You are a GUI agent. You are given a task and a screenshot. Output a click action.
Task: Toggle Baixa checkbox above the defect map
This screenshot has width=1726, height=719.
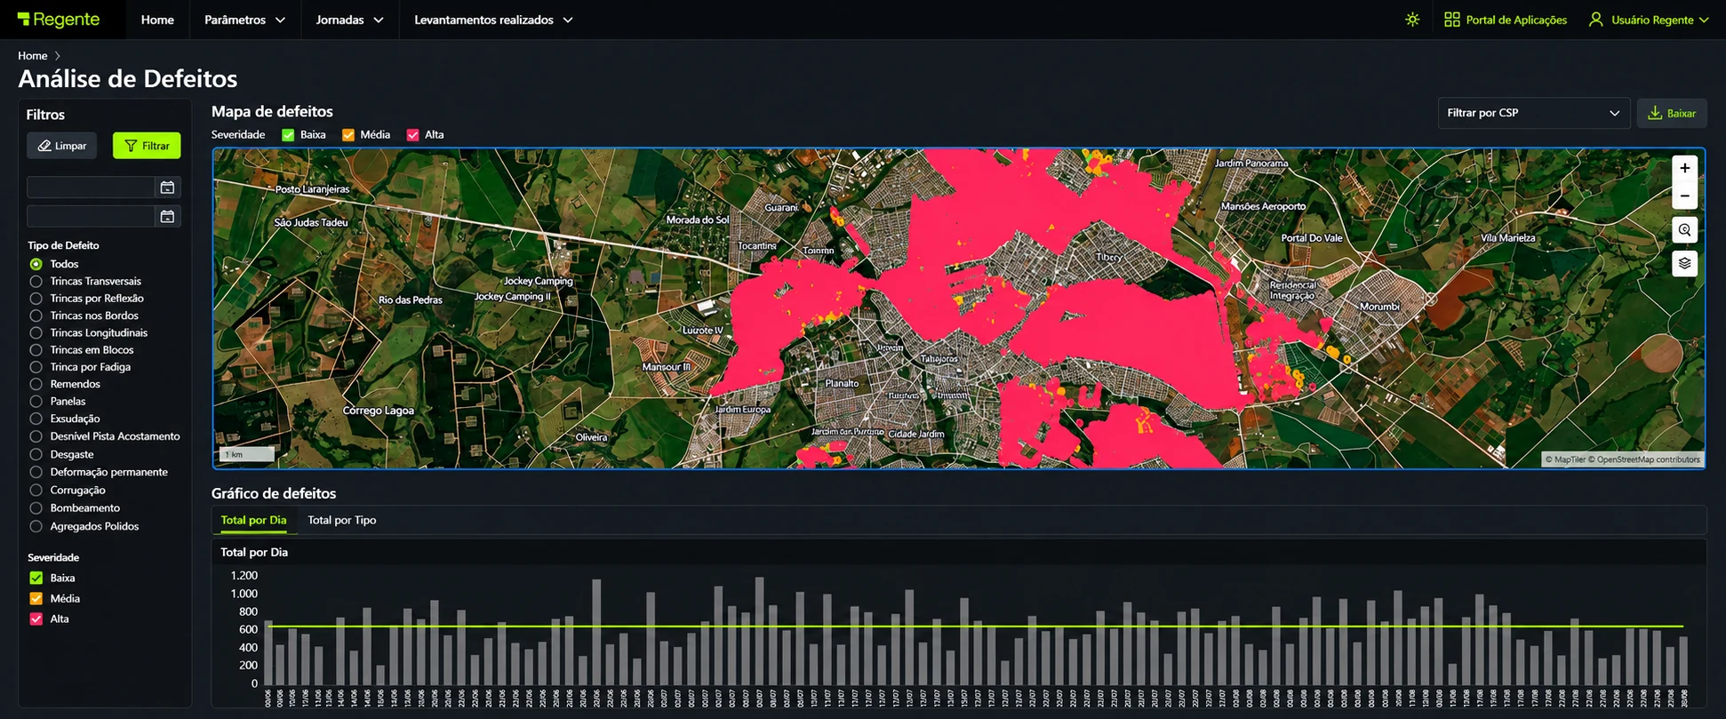click(288, 135)
